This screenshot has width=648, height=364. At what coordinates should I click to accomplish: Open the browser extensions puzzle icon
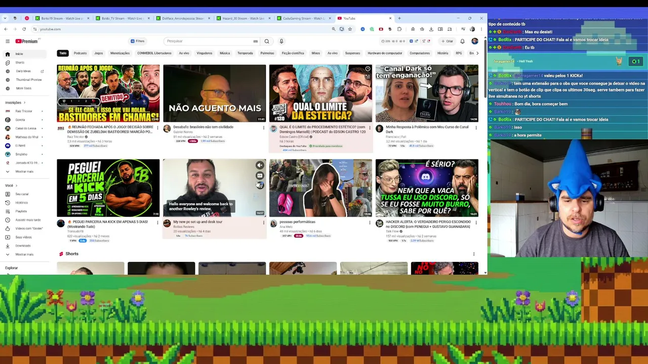[399, 29]
